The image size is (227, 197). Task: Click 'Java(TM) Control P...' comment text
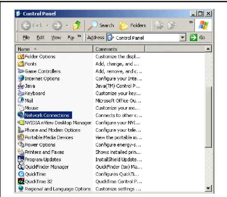pos(118,86)
